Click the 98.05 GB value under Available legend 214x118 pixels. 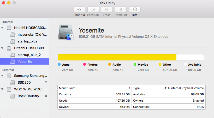(194, 70)
